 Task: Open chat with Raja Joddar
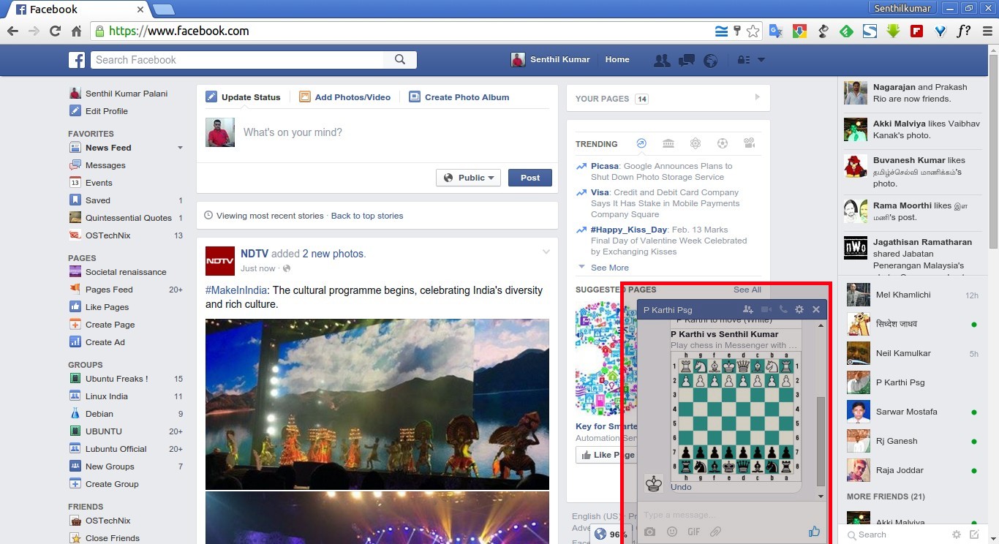click(x=913, y=470)
